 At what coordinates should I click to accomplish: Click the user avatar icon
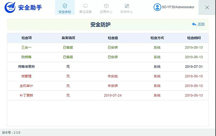[x=157, y=7]
